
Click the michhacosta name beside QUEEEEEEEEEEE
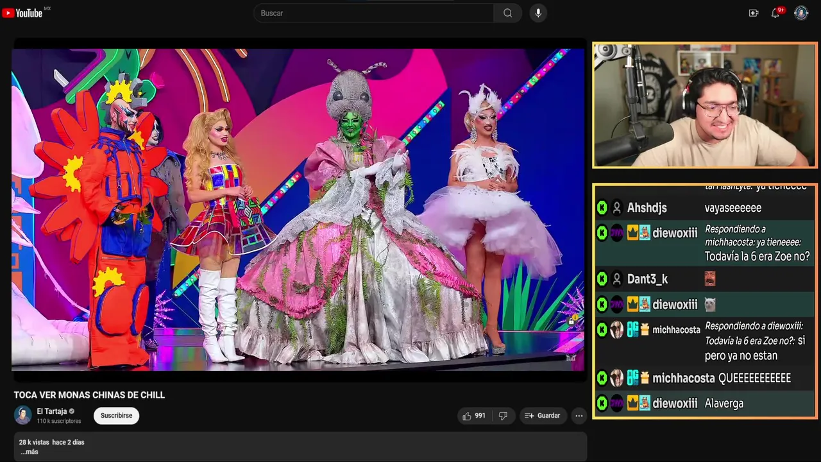pyautogui.click(x=683, y=379)
